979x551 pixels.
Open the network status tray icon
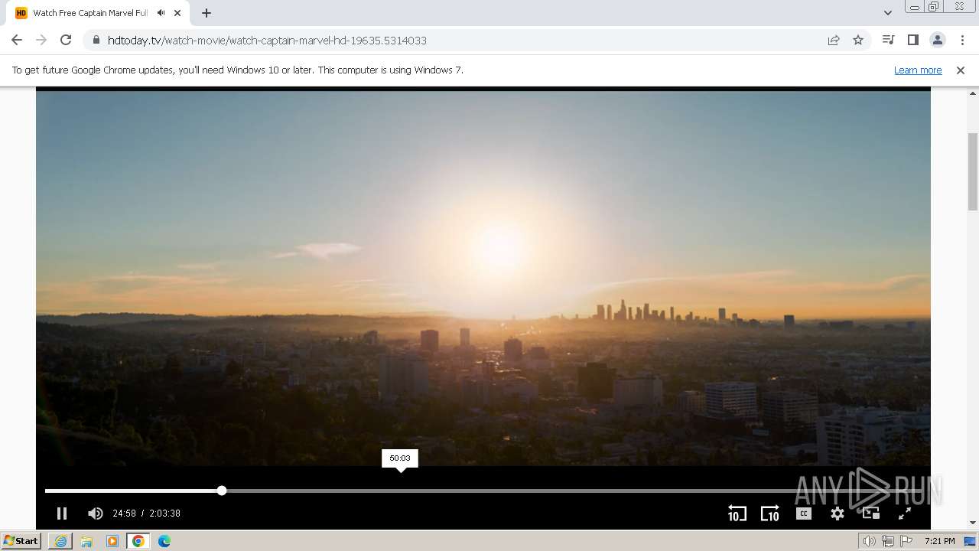888,541
